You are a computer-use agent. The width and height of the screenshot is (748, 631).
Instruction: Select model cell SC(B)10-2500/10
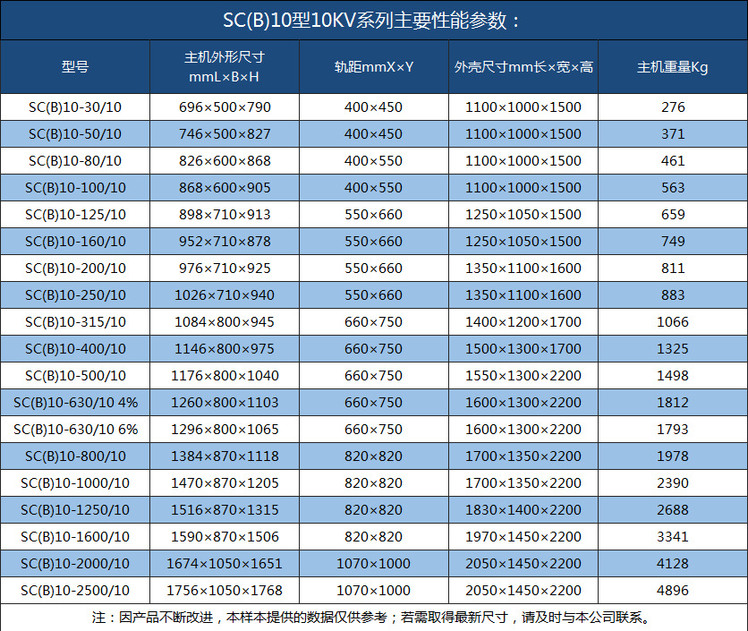coord(75,591)
